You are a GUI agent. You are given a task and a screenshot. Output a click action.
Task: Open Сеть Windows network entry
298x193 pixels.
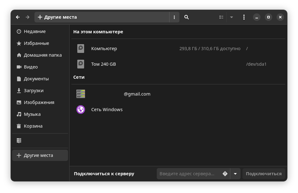pos(107,109)
